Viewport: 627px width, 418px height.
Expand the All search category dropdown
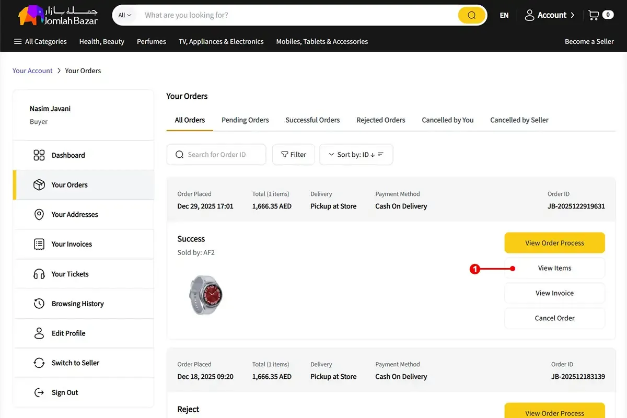pos(124,15)
